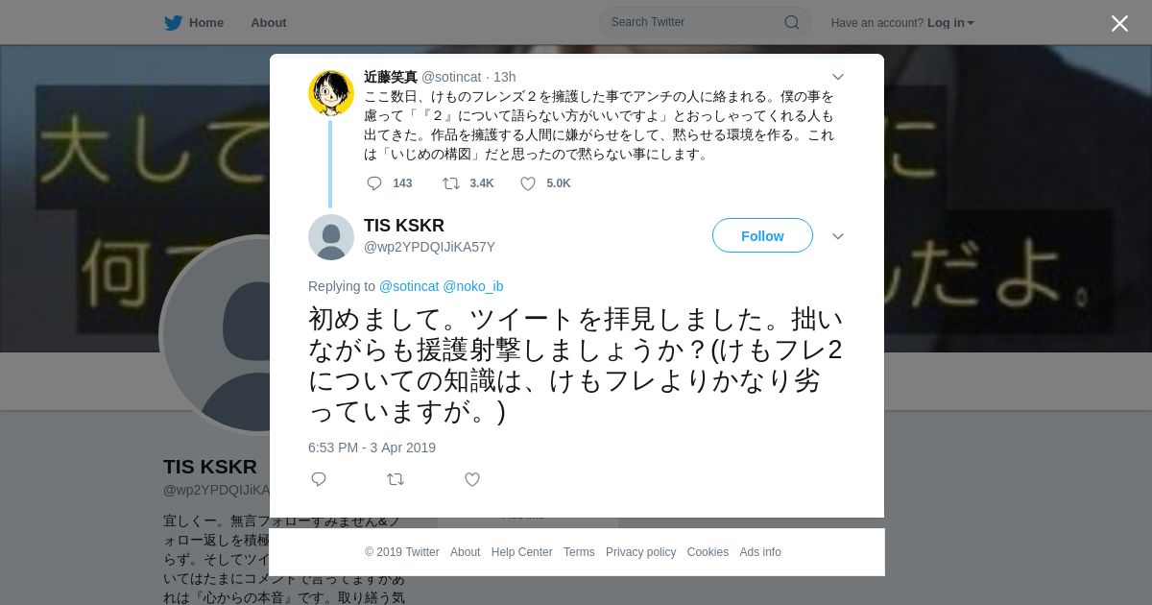Viewport: 1152px width, 605px height.
Task: Open the chevron menu on 近藤笑真's tweet
Action: (x=837, y=77)
